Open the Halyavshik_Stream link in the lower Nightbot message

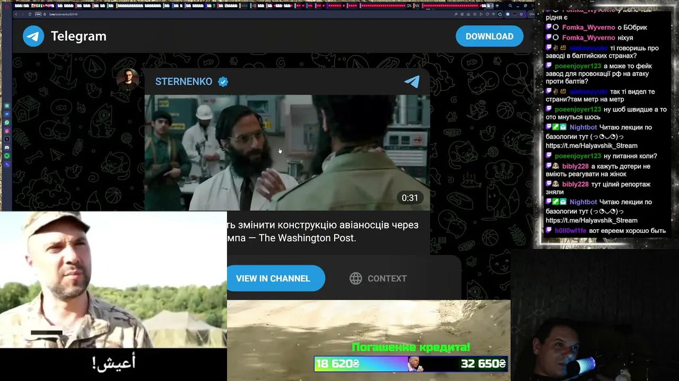click(591, 220)
